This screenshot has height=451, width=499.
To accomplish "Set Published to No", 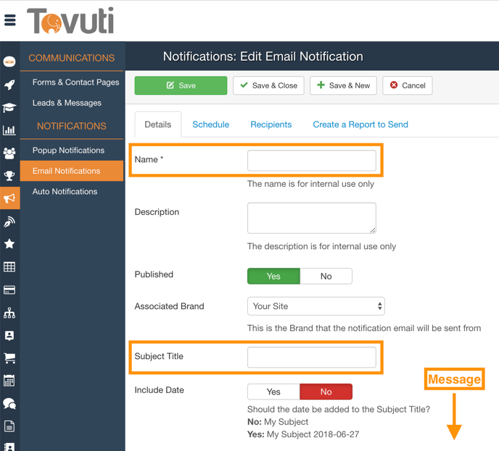I will [x=326, y=276].
